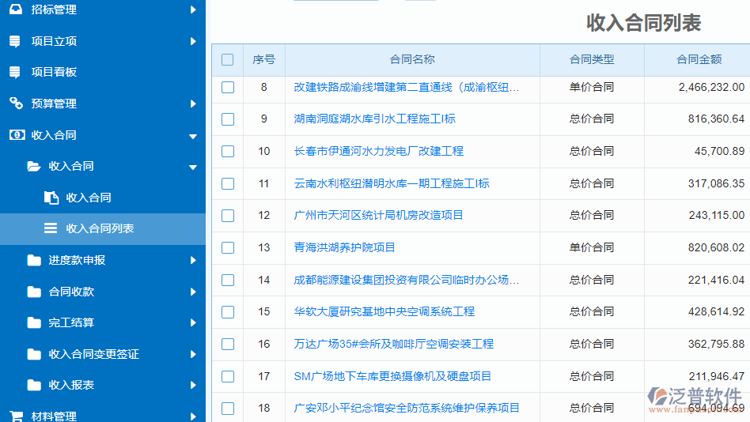
Task: Click the inbox icon beside 招标管理
Action: (x=16, y=10)
